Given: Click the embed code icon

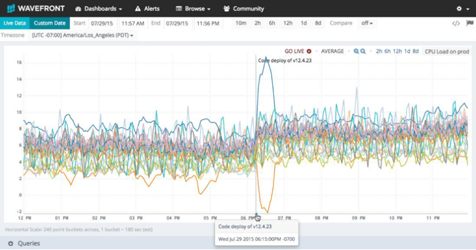Looking at the screenshot, I should [x=456, y=24].
